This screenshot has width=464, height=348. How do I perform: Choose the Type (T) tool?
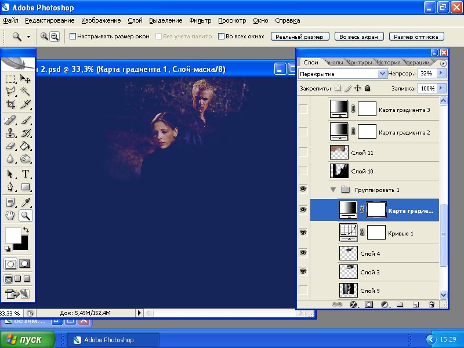pos(26,174)
